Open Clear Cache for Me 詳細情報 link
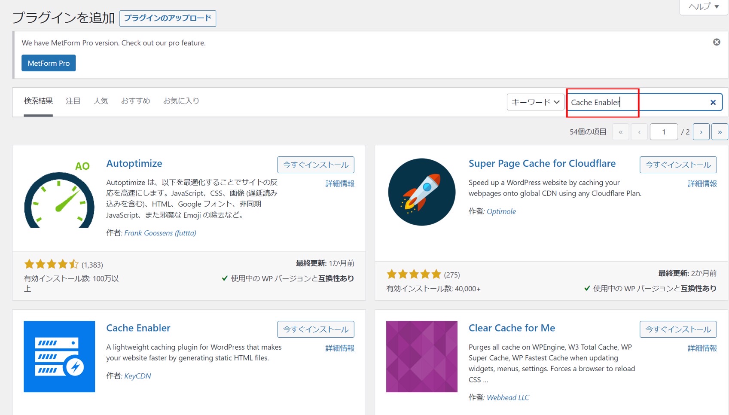 (702, 348)
